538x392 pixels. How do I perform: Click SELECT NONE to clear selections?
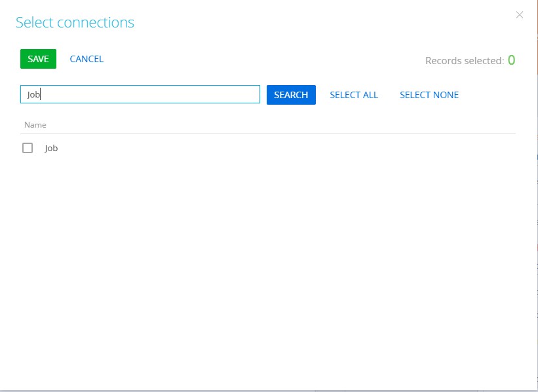(429, 95)
